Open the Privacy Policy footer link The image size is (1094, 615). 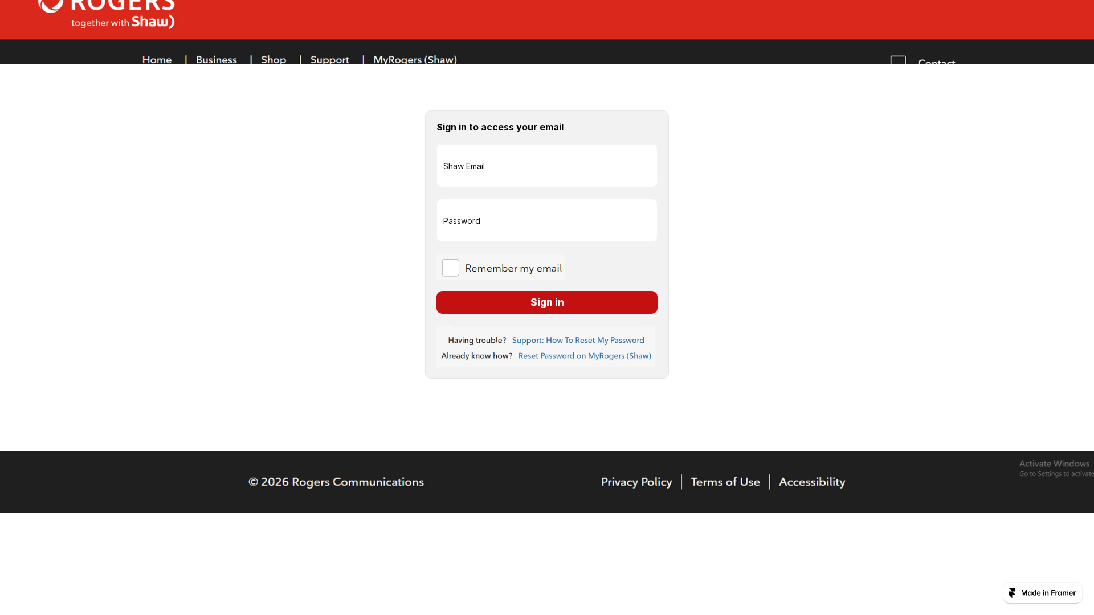pos(636,482)
